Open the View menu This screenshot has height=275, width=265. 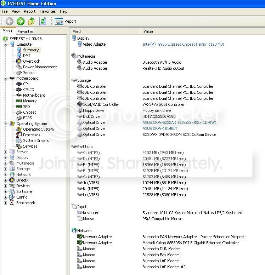(16, 11)
